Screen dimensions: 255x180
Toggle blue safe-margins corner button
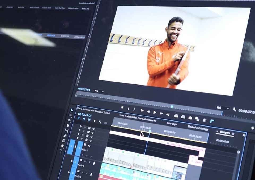tap(212, 121)
